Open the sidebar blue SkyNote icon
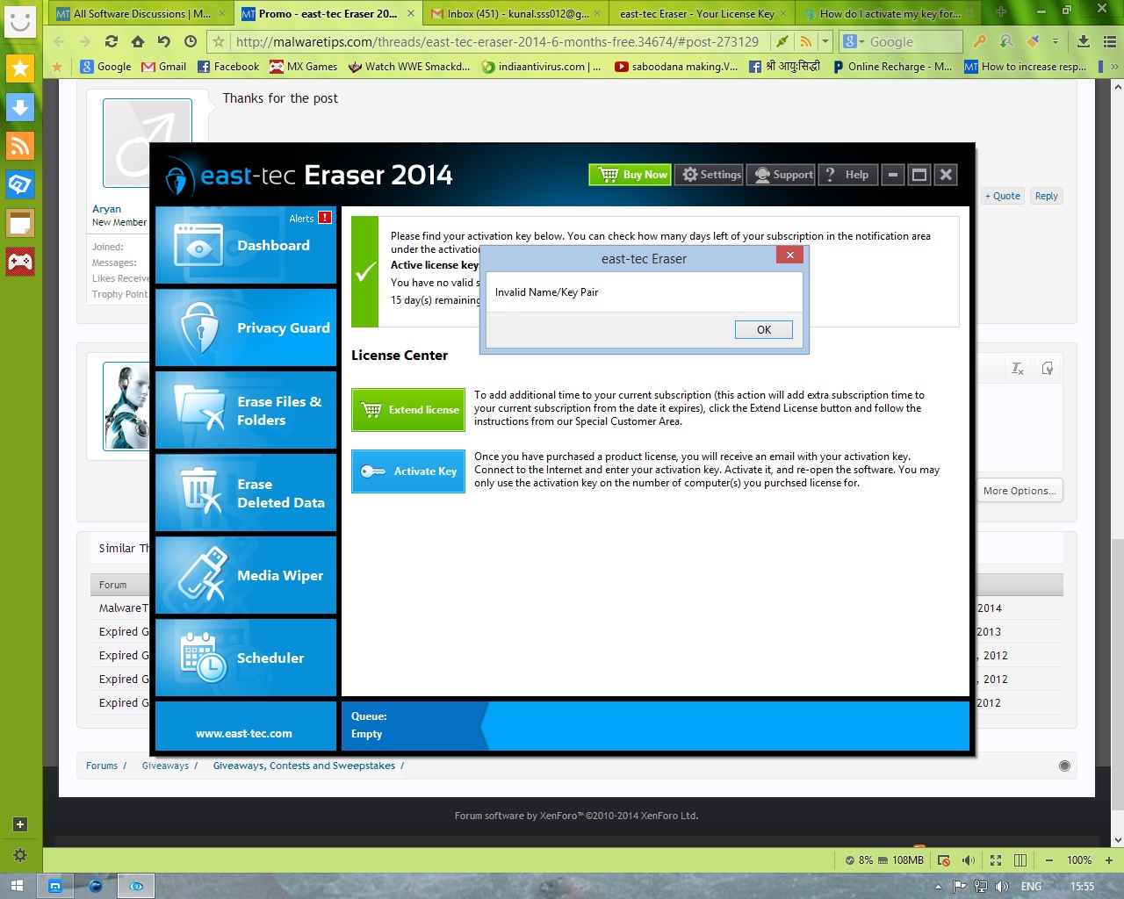This screenshot has width=1124, height=899. click(x=20, y=184)
